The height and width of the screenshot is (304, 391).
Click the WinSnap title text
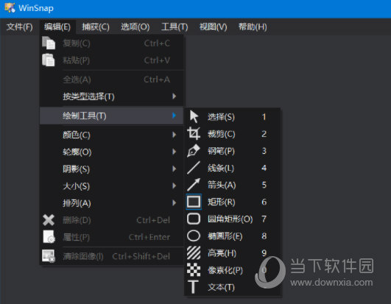36,8
